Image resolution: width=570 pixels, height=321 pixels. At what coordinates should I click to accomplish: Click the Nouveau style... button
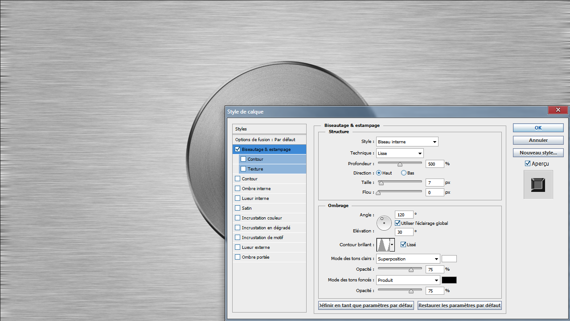click(538, 153)
